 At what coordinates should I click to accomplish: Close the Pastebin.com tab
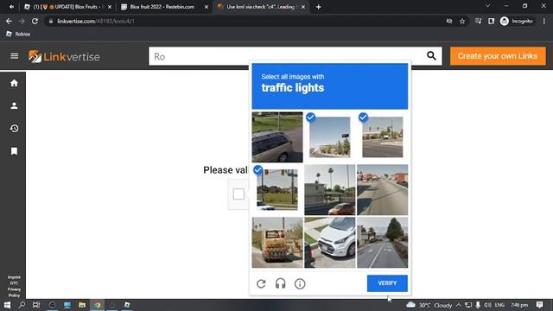pos(207,7)
